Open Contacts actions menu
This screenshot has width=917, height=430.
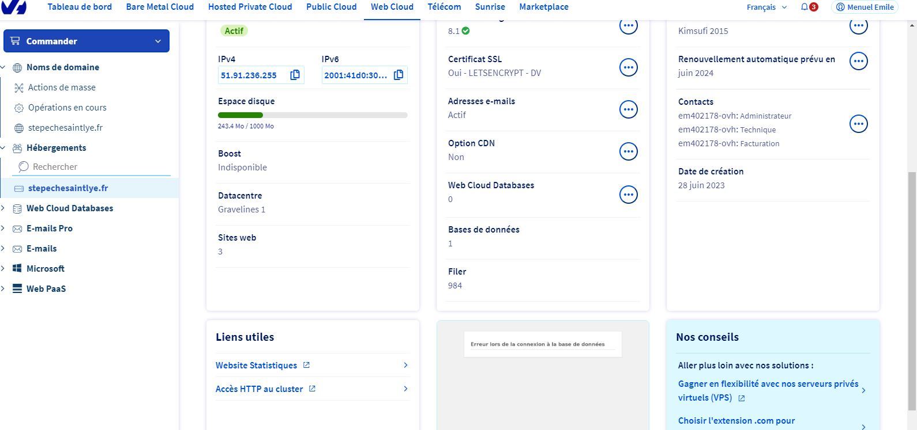click(858, 124)
